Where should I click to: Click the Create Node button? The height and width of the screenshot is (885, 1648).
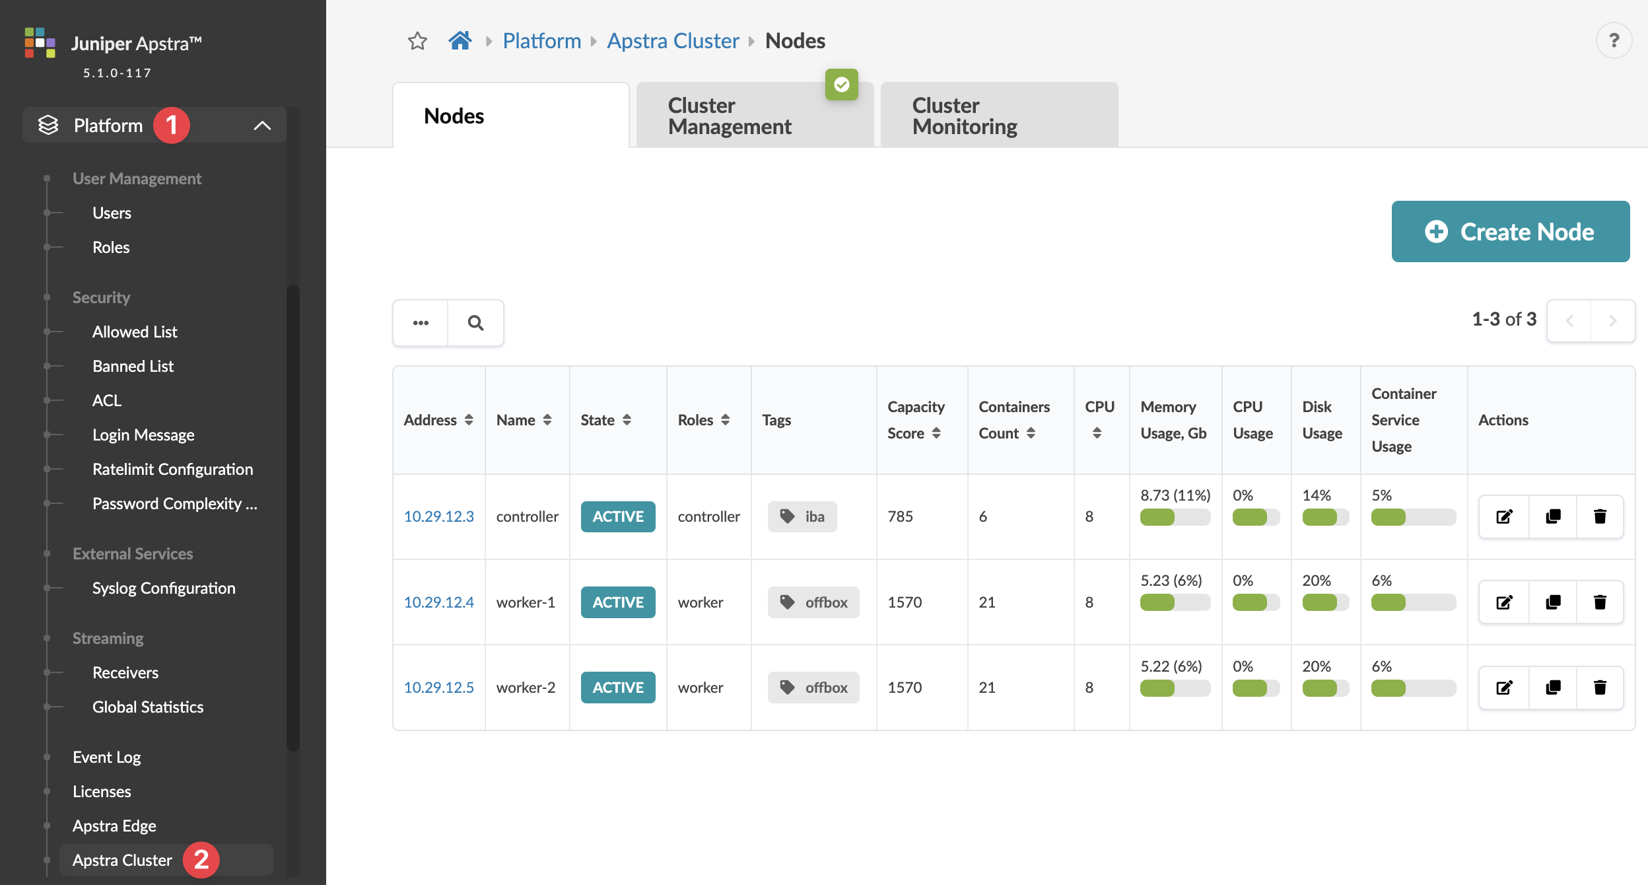[x=1510, y=232]
